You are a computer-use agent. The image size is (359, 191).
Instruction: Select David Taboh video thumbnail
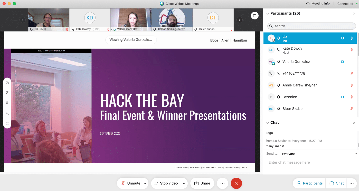tap(213, 20)
